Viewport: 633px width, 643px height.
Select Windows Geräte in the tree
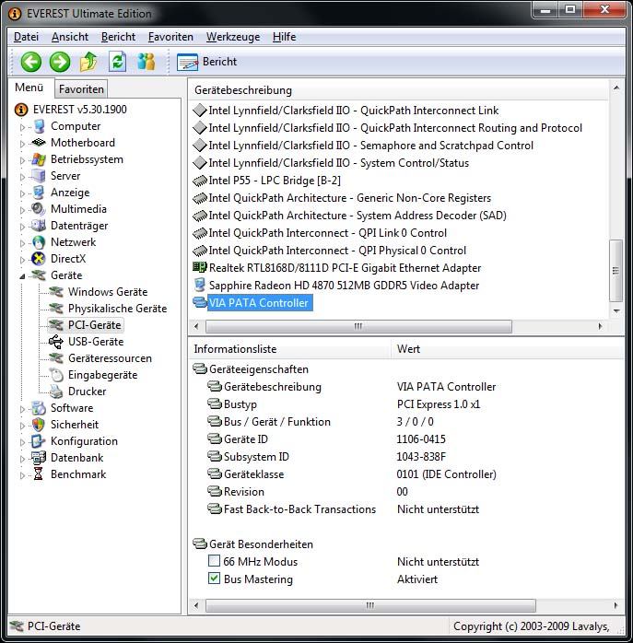108,292
